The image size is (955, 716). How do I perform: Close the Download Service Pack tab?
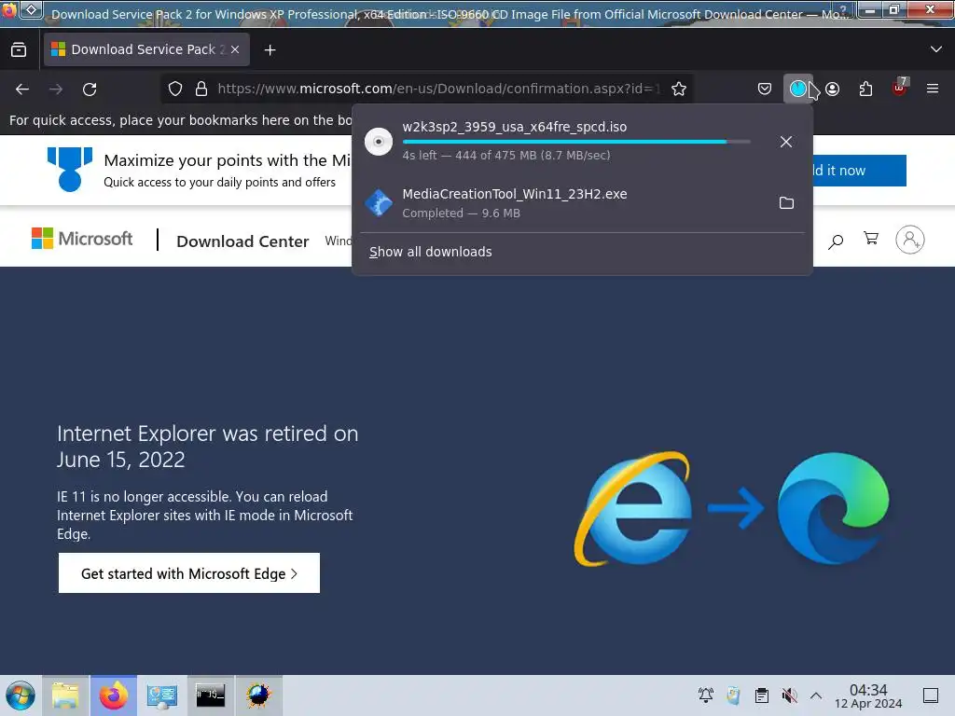coord(235,49)
